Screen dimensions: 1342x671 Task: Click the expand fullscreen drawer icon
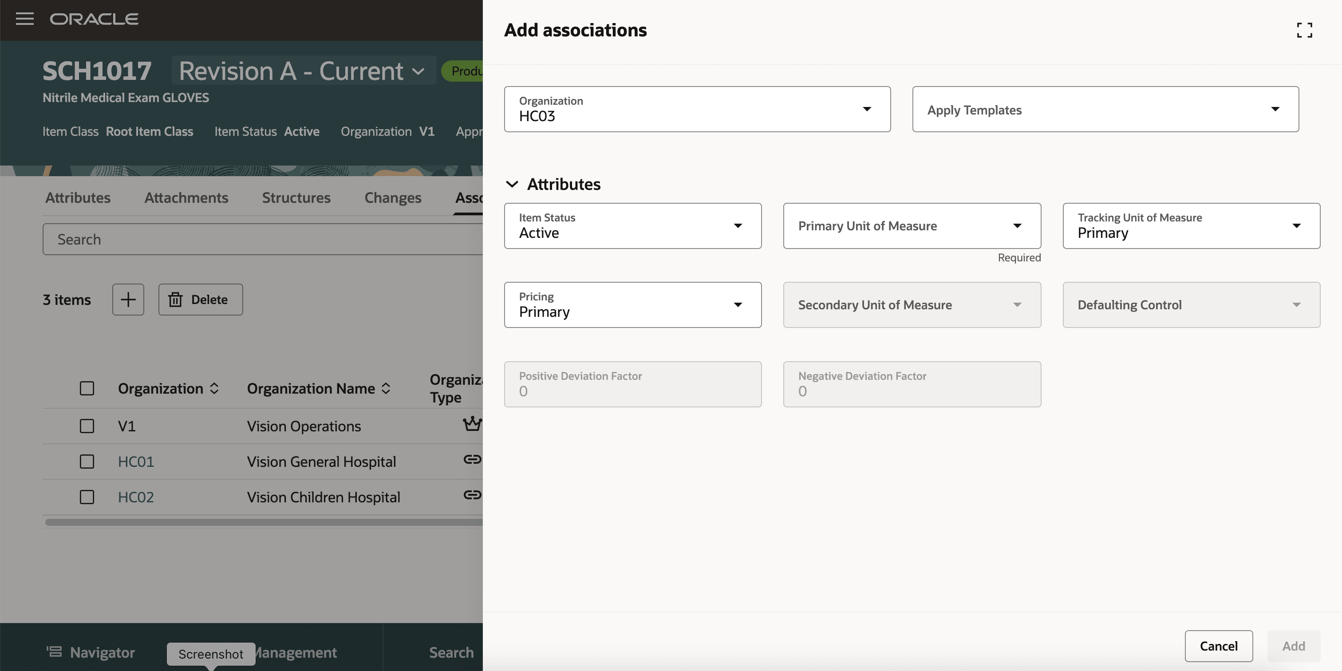pos(1304,30)
